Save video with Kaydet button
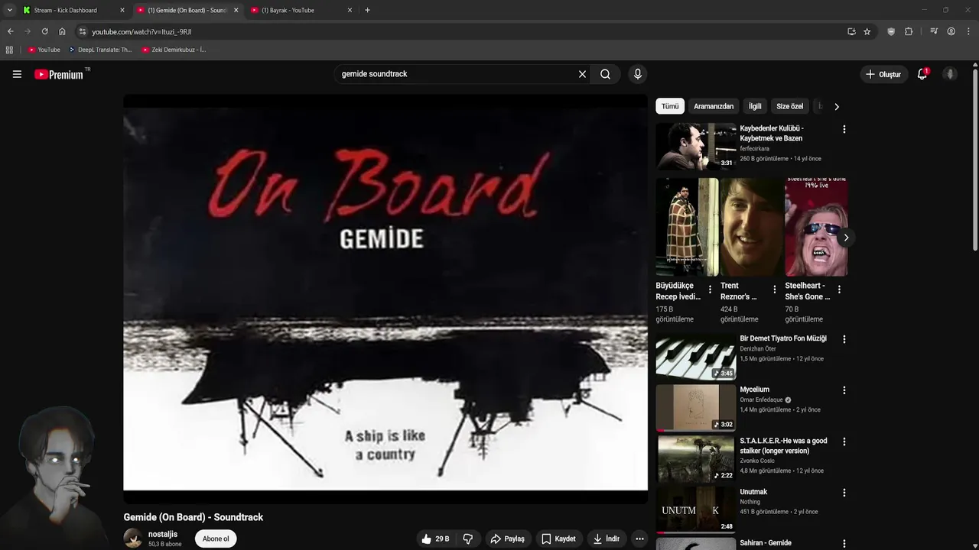Image resolution: width=979 pixels, height=550 pixels. tap(558, 539)
